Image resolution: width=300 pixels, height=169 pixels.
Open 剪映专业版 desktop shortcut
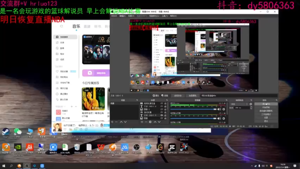(172, 149)
